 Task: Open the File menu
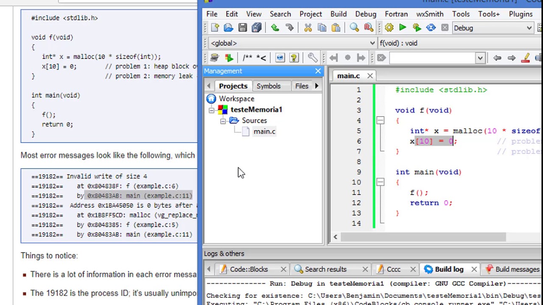coord(212,14)
